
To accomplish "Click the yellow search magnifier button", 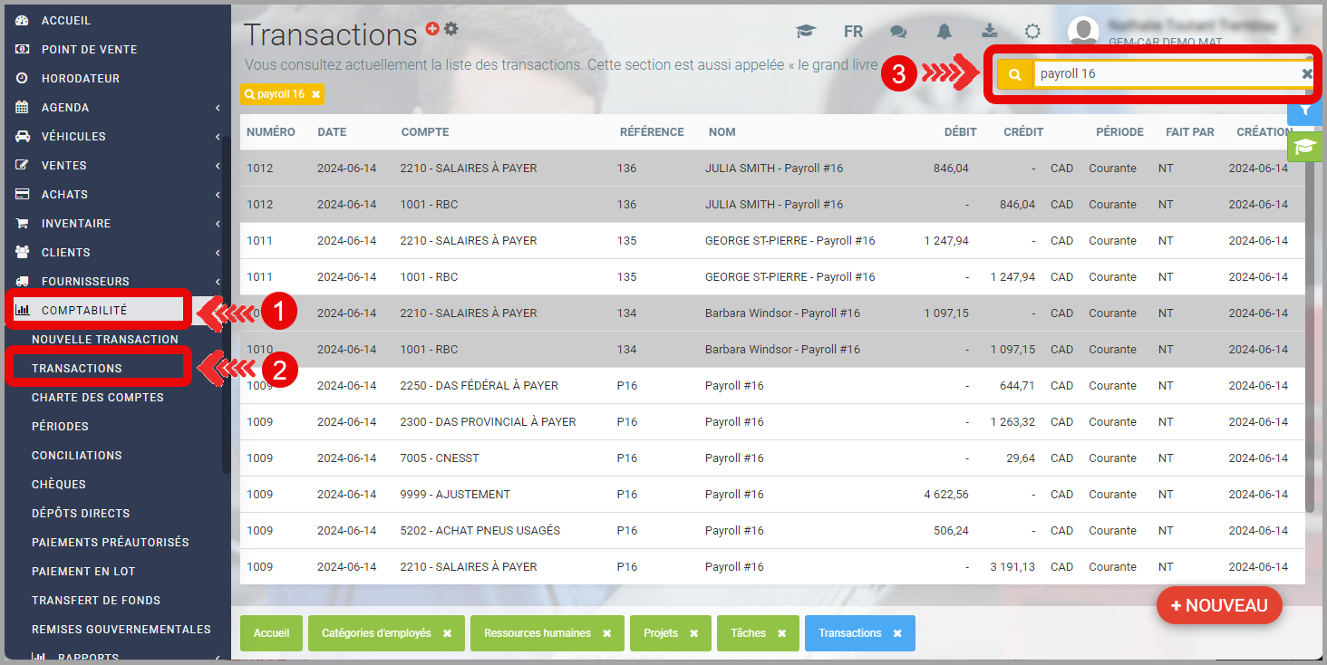I will [1015, 74].
